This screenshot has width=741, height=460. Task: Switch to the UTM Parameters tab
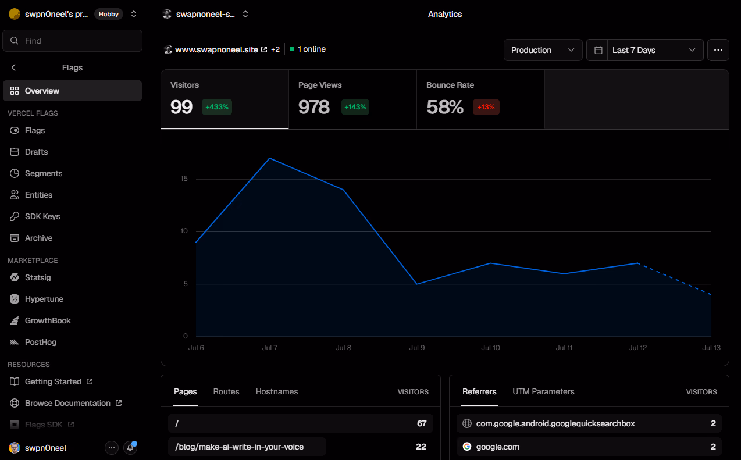[543, 391]
